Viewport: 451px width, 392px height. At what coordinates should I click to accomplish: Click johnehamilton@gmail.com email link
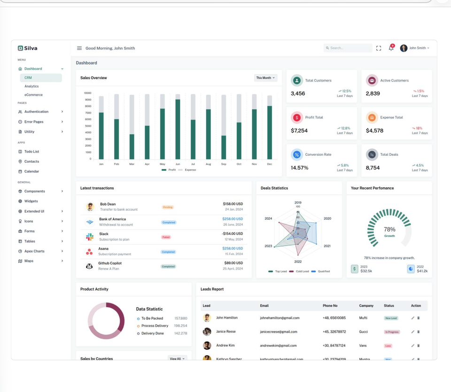click(x=280, y=318)
